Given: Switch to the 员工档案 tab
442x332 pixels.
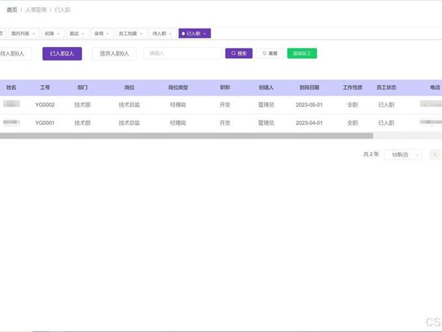Looking at the screenshot, I should 131,34.
